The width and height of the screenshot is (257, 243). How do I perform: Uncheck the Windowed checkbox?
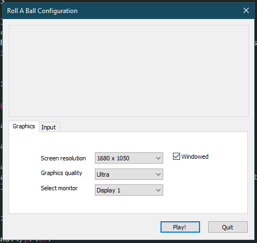pyautogui.click(x=176, y=157)
